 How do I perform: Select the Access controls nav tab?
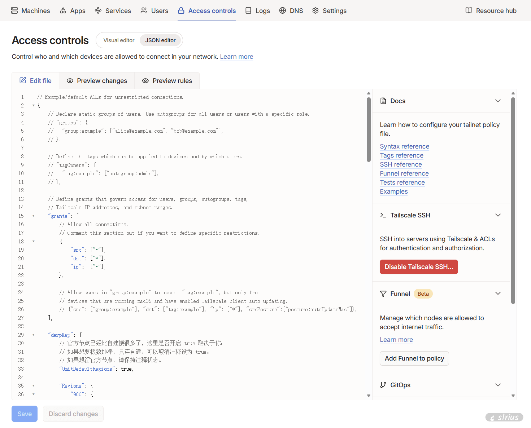[x=207, y=11]
